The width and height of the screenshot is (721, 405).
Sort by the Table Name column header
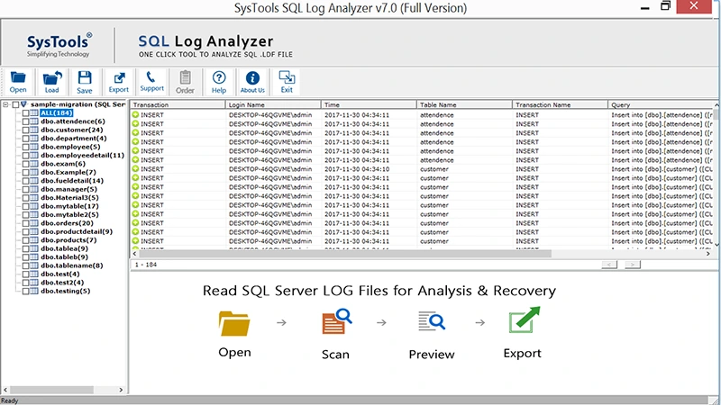(x=464, y=104)
